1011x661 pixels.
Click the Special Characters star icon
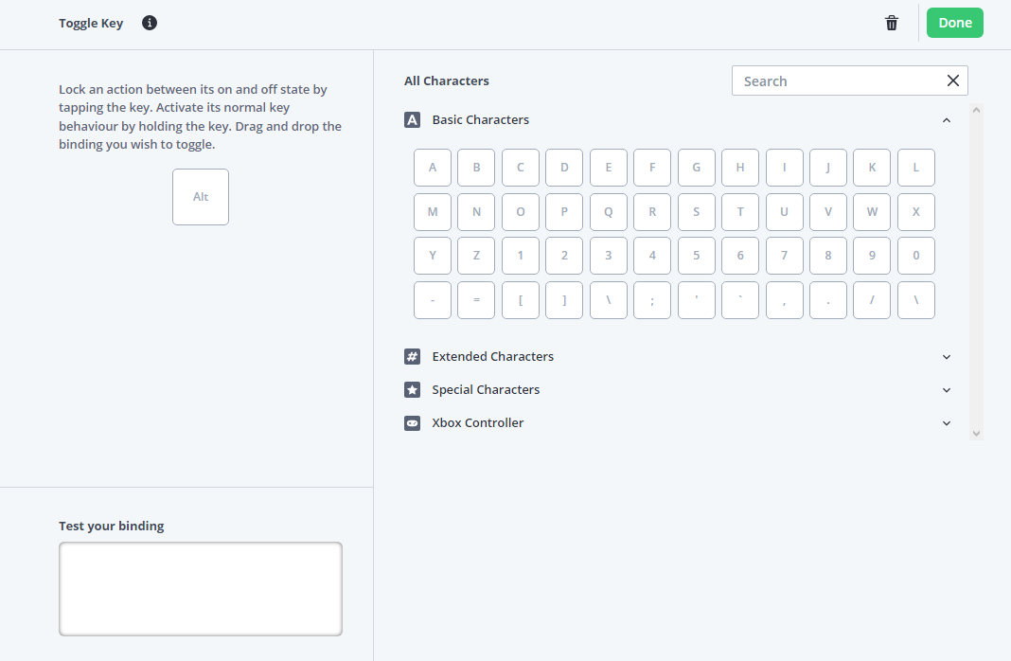coord(412,390)
